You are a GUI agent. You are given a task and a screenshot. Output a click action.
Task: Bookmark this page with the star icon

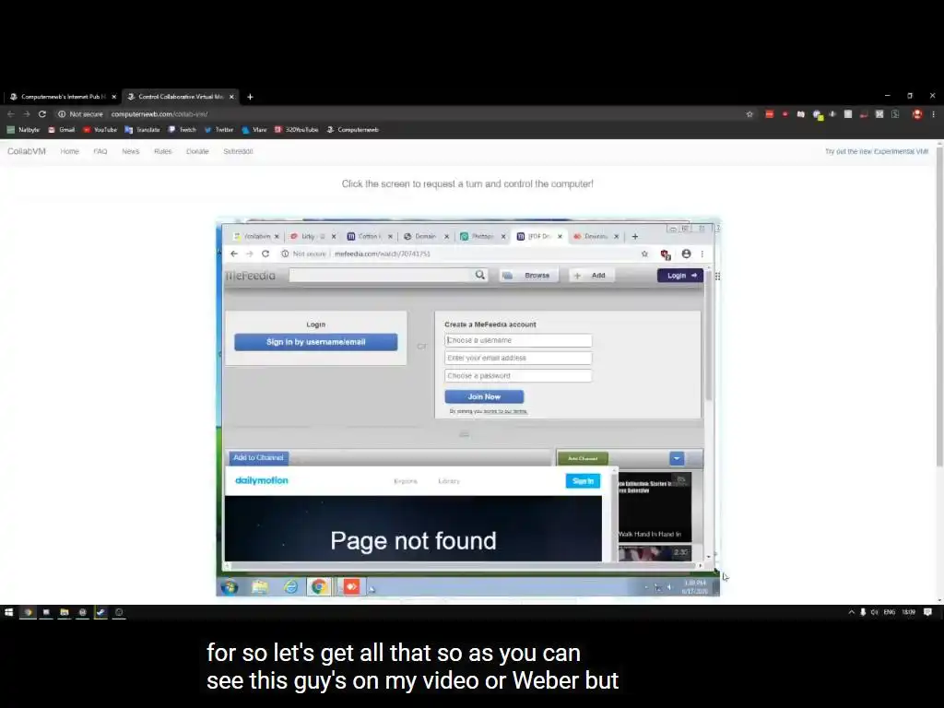tap(749, 113)
